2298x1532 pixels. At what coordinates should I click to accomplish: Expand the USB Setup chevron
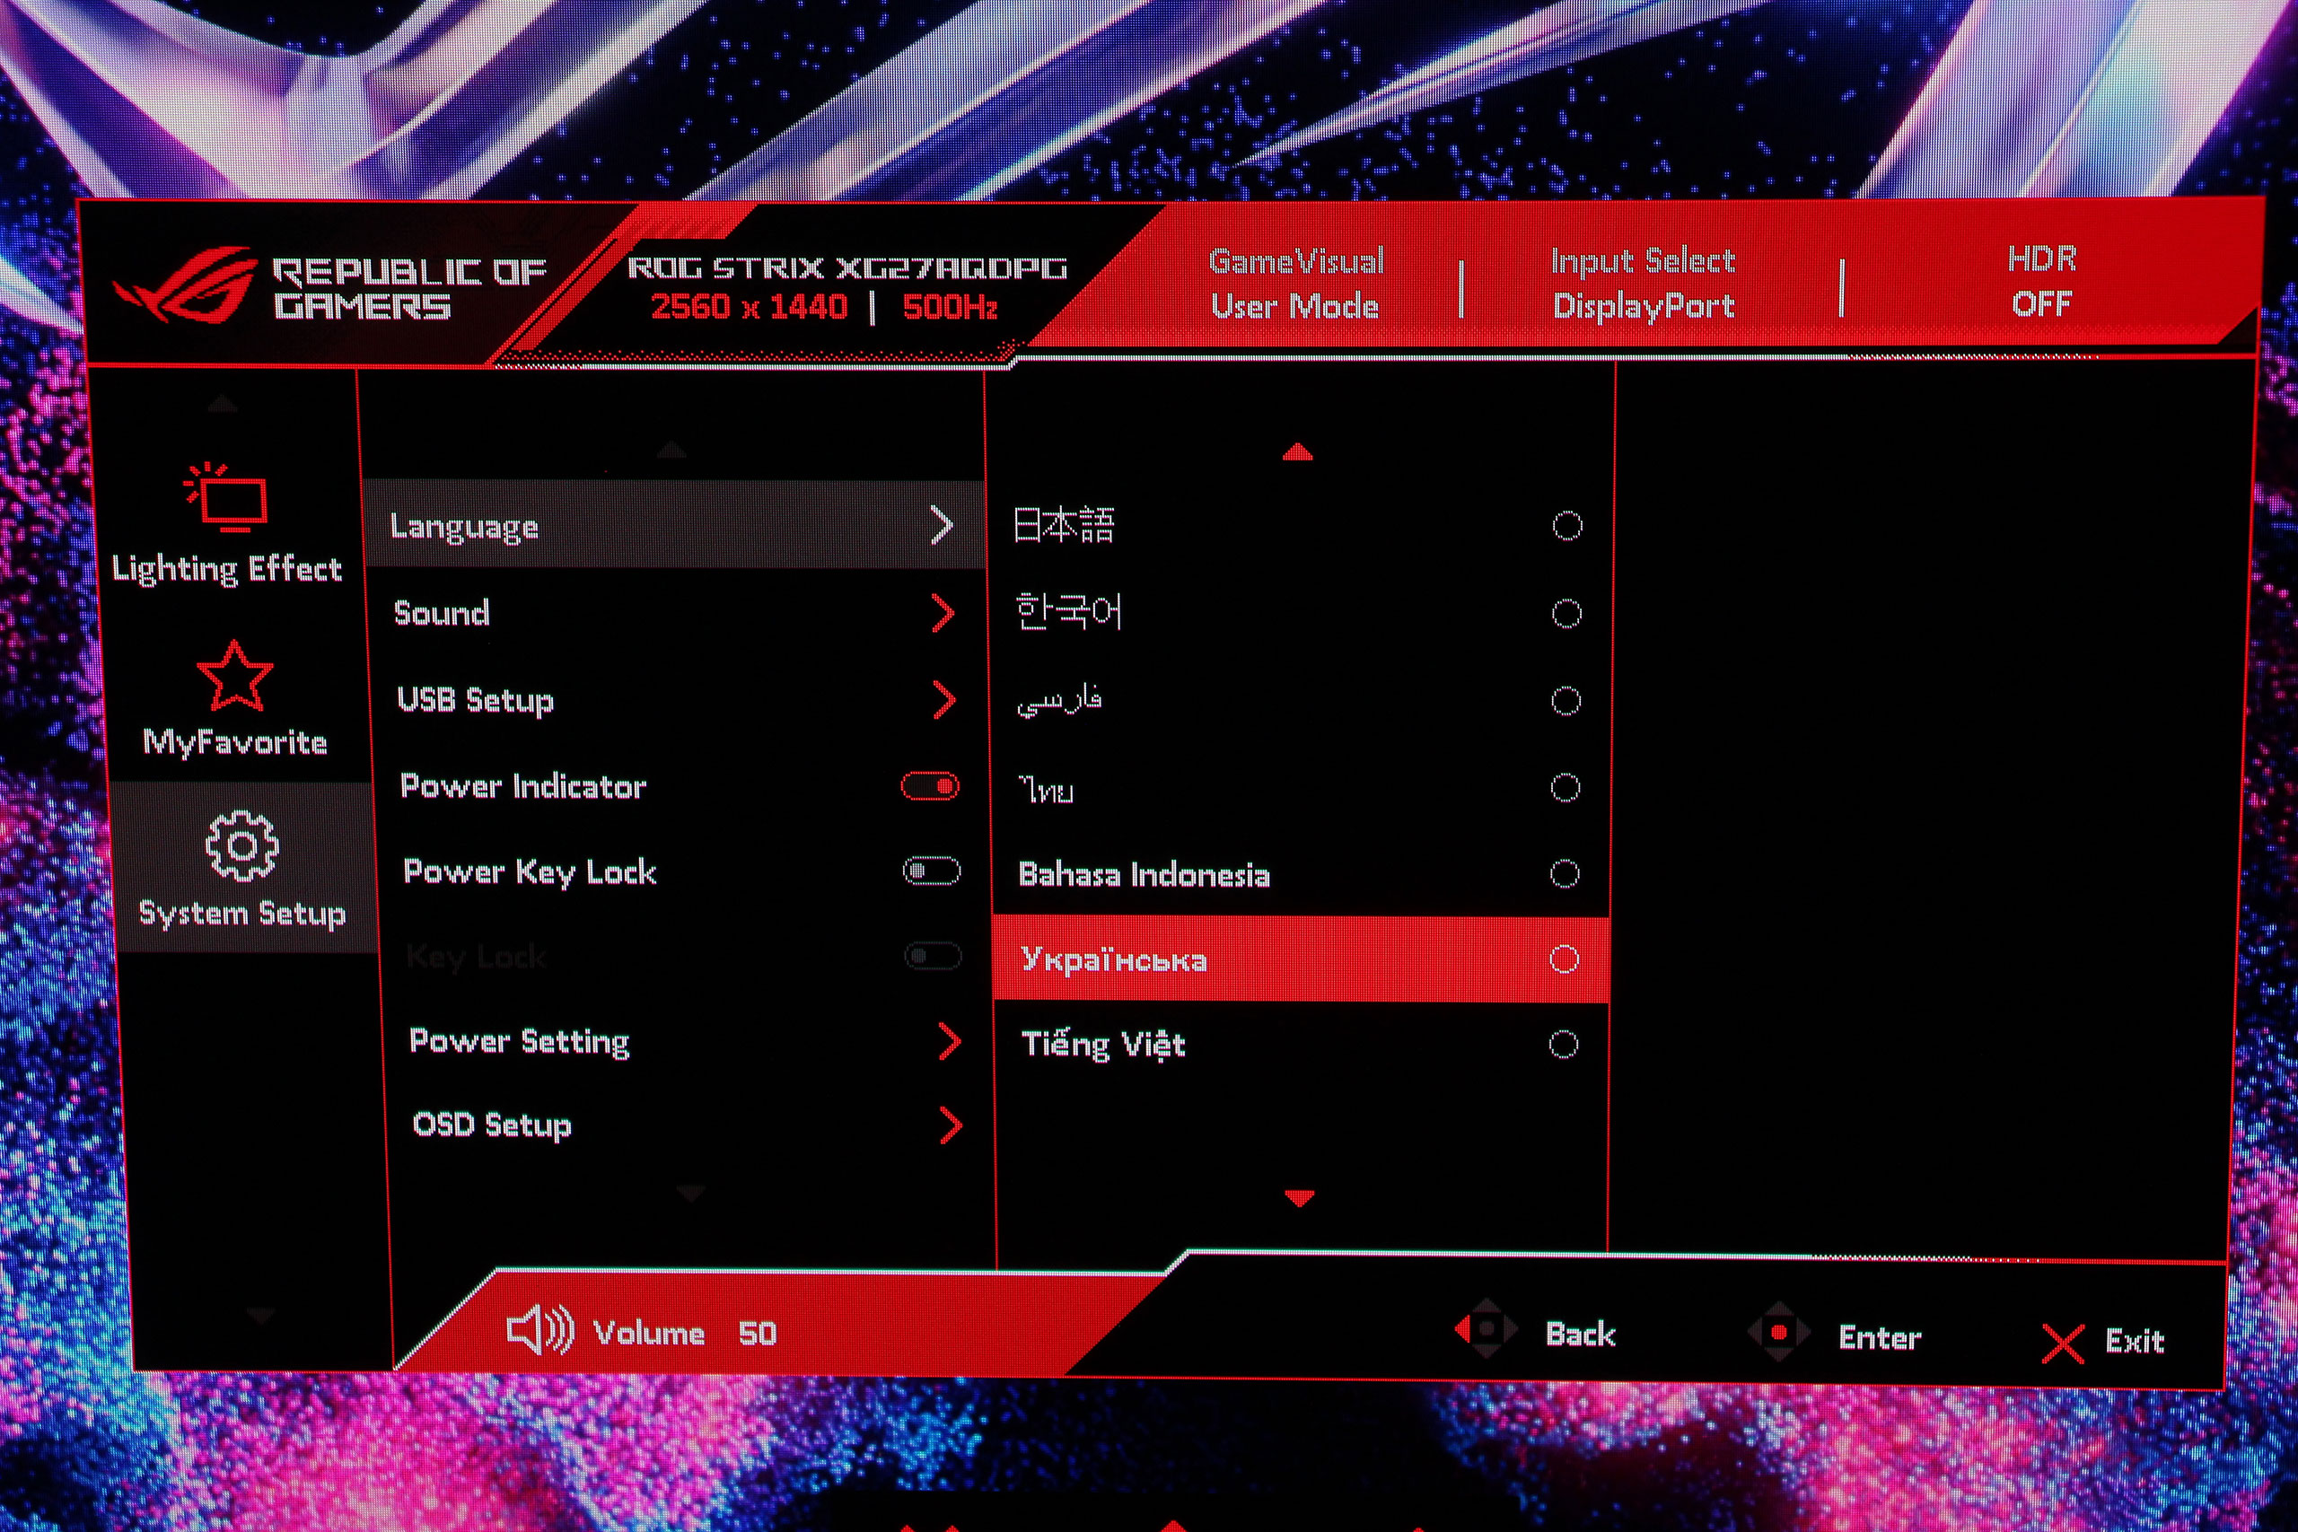click(943, 699)
